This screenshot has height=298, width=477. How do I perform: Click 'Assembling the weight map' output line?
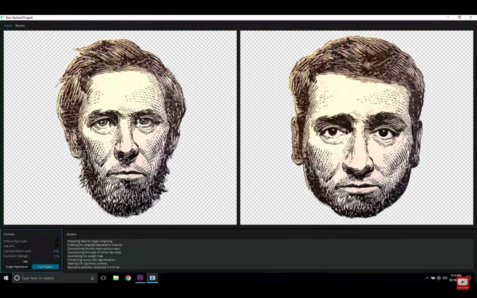85,256
